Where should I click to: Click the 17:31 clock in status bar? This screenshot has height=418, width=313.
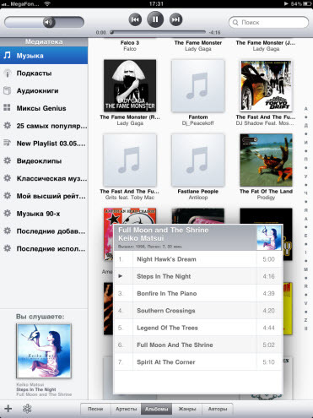156,3
